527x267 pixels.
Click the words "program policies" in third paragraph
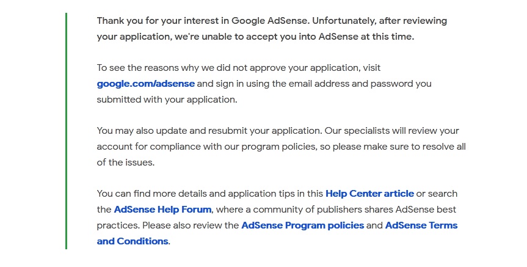click(x=278, y=147)
